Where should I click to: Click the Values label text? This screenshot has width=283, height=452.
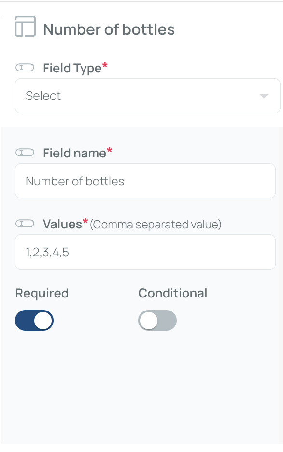62,224
